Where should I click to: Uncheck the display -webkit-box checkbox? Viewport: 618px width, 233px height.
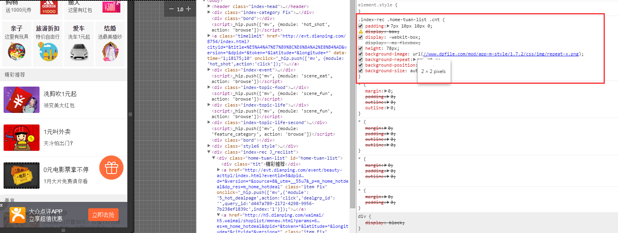coord(361,37)
